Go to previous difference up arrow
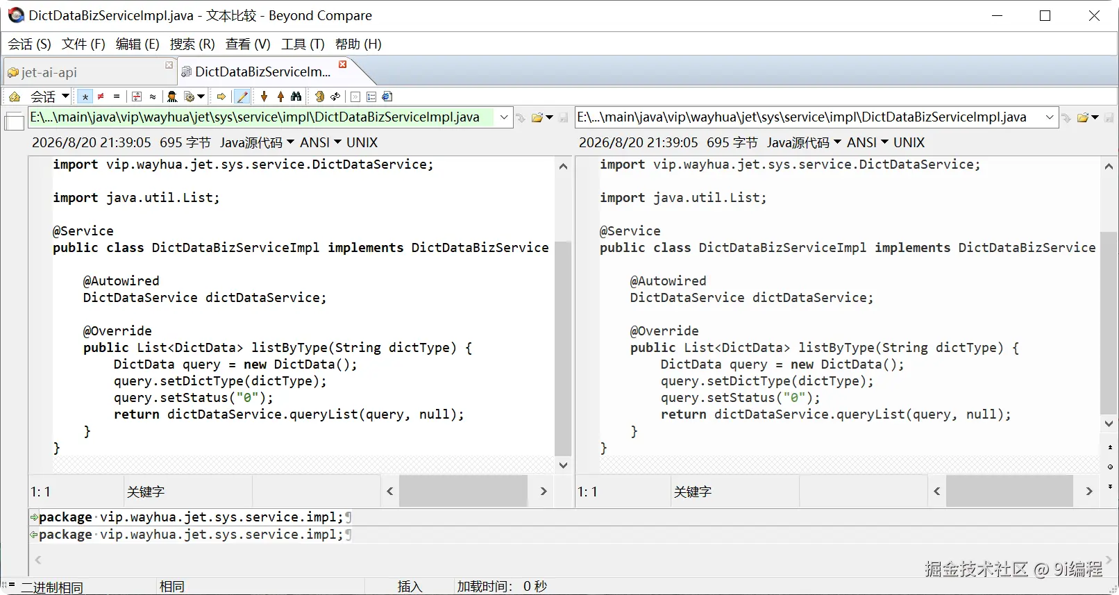This screenshot has width=1119, height=595. click(280, 97)
